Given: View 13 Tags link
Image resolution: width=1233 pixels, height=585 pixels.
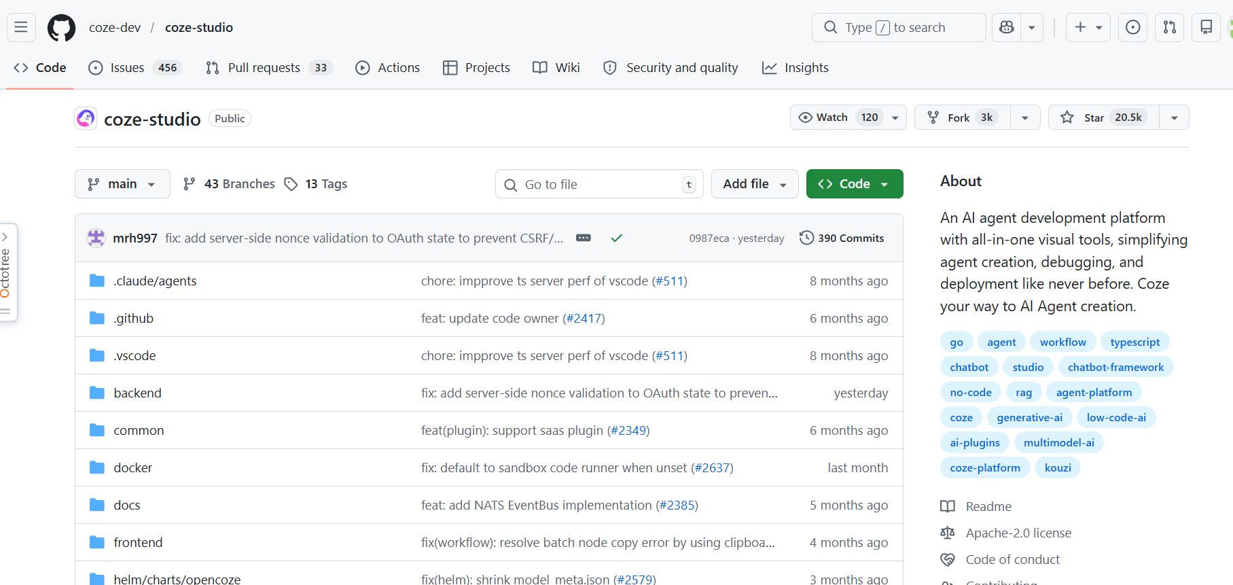Looking at the screenshot, I should coord(316,184).
